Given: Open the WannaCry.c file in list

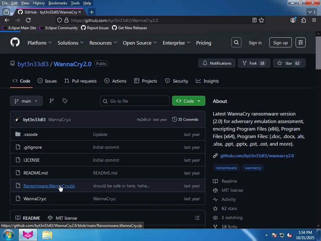Looking at the screenshot, I should [35, 199].
